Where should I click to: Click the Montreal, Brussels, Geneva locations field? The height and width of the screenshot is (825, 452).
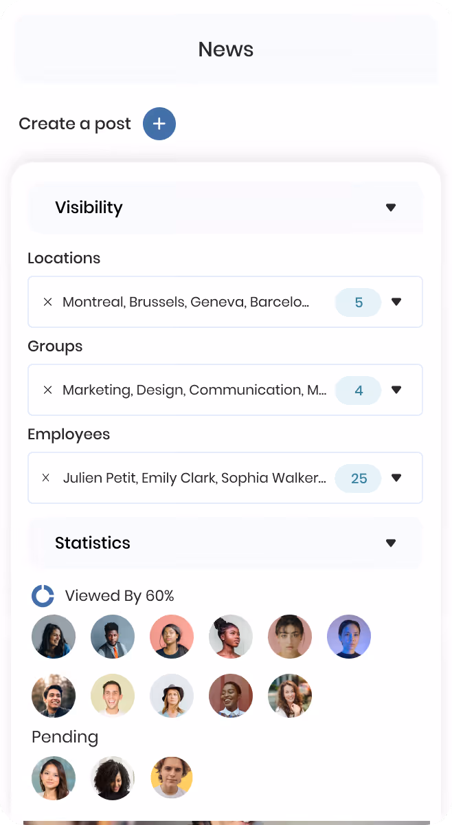click(x=225, y=302)
